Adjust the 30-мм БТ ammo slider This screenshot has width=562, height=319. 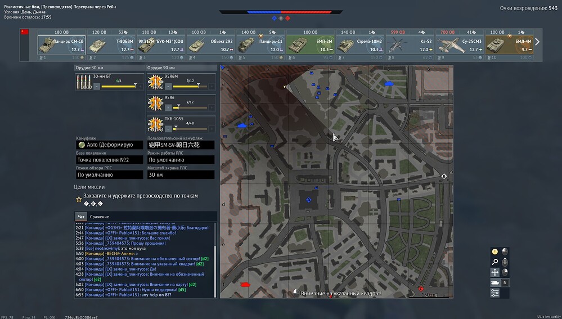coord(119,87)
